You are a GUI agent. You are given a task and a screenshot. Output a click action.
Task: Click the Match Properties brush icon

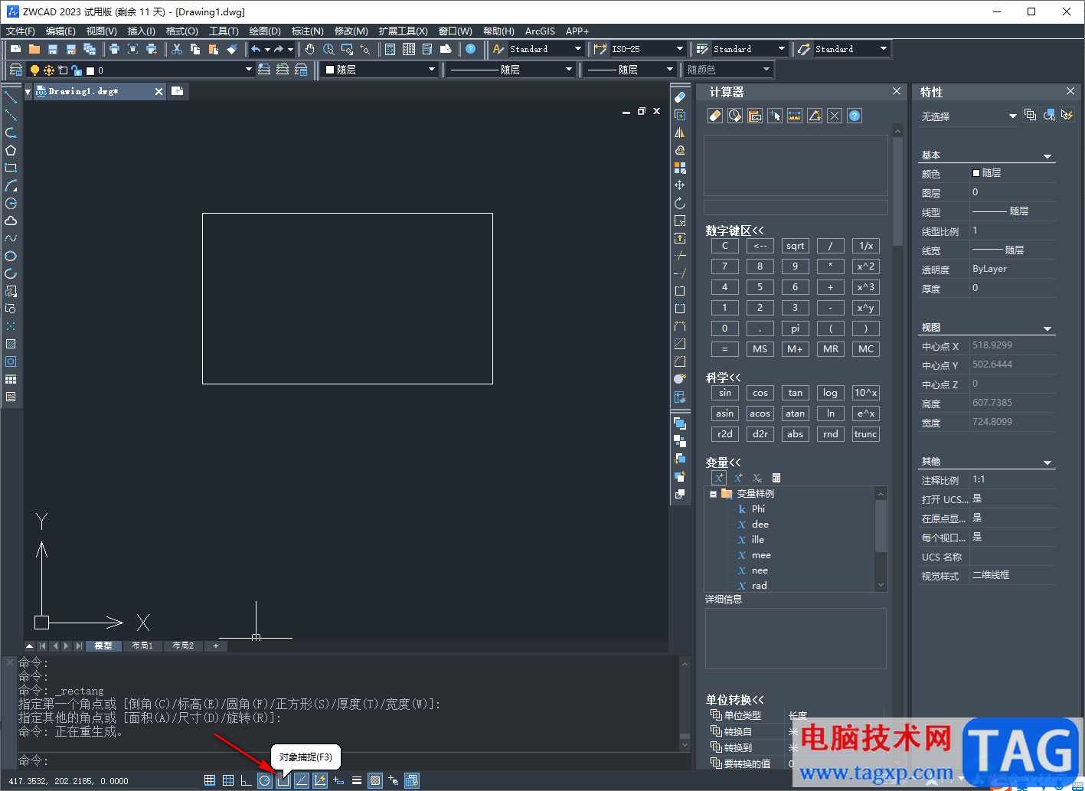click(x=232, y=49)
